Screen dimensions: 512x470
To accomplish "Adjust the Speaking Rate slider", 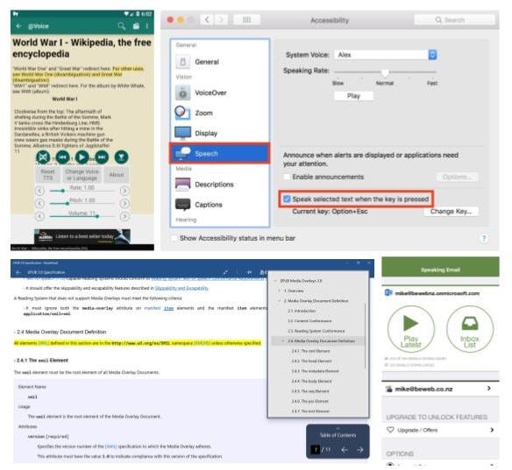I will 385,72.
